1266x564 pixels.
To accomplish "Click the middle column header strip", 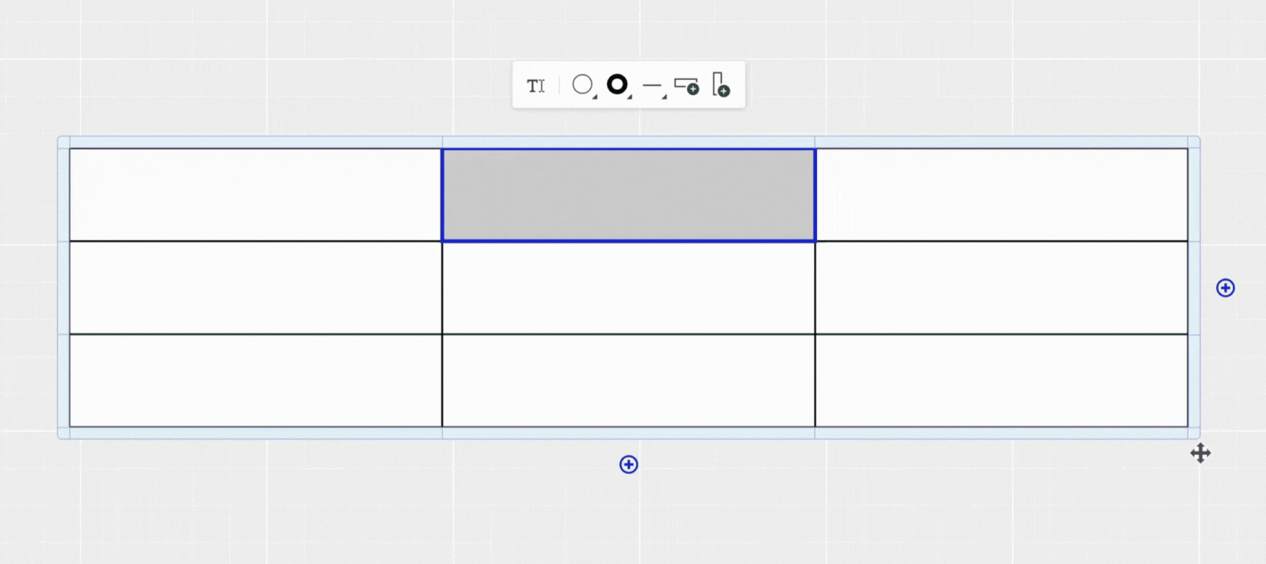I will pyautogui.click(x=629, y=142).
